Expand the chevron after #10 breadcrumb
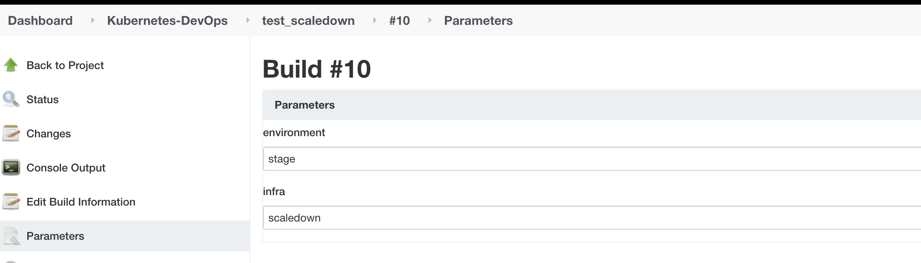Screen dimensions: 921x263 point(429,21)
